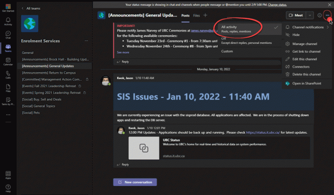The height and width of the screenshot is (195, 334).
Task: Open the status.it.ubc.ca hyperlink
Action: pyautogui.click(x=263, y=132)
